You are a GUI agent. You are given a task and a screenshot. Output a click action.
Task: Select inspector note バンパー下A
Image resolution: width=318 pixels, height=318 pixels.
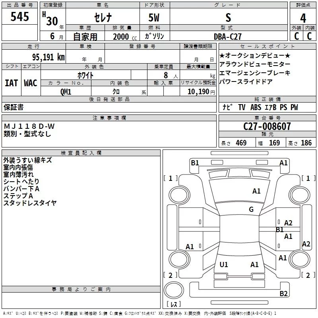click(x=21, y=188)
